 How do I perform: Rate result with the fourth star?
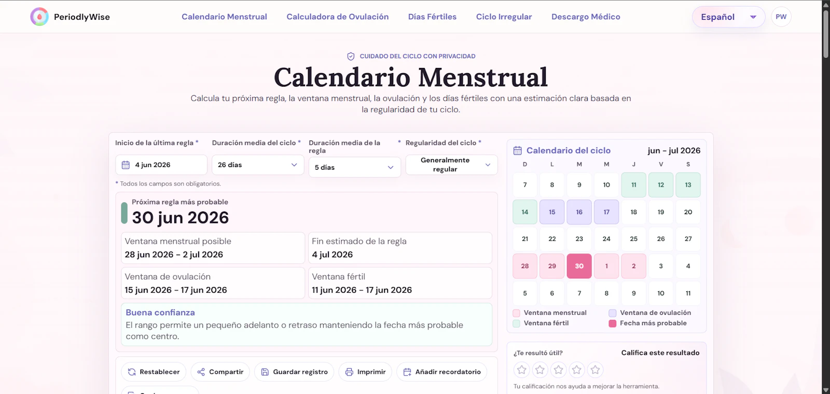click(x=577, y=370)
